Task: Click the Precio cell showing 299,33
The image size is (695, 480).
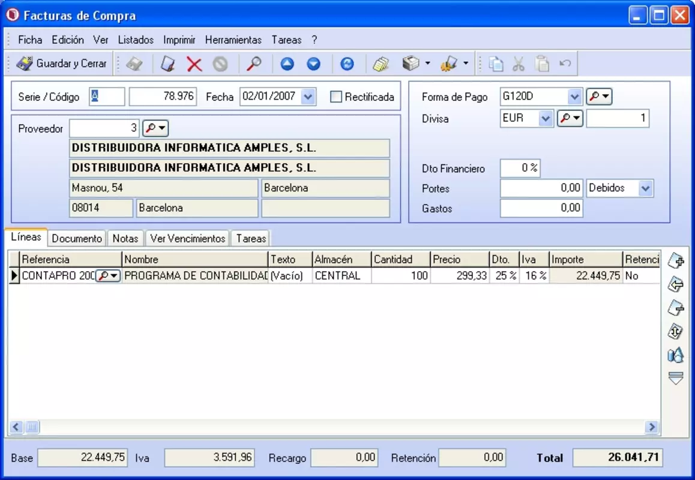Action: 460,275
